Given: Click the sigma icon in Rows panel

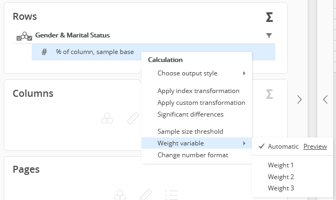Looking at the screenshot, I should pos(270,17).
